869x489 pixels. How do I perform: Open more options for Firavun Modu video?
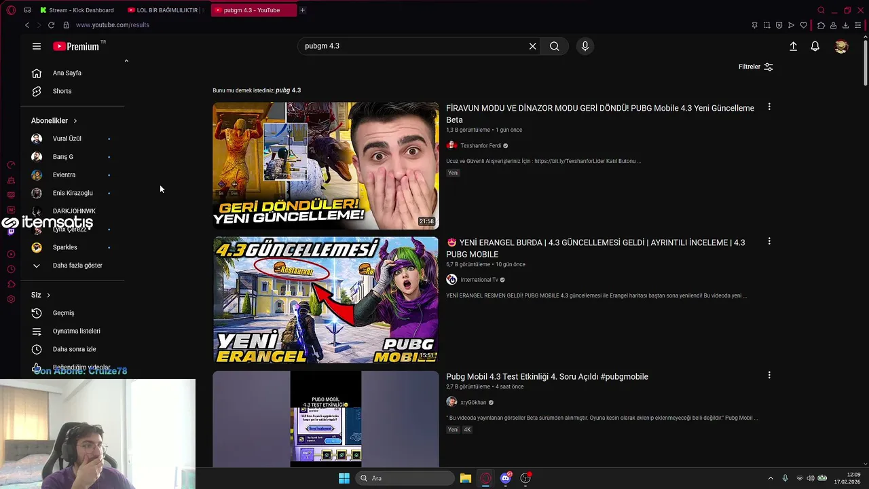(x=769, y=107)
